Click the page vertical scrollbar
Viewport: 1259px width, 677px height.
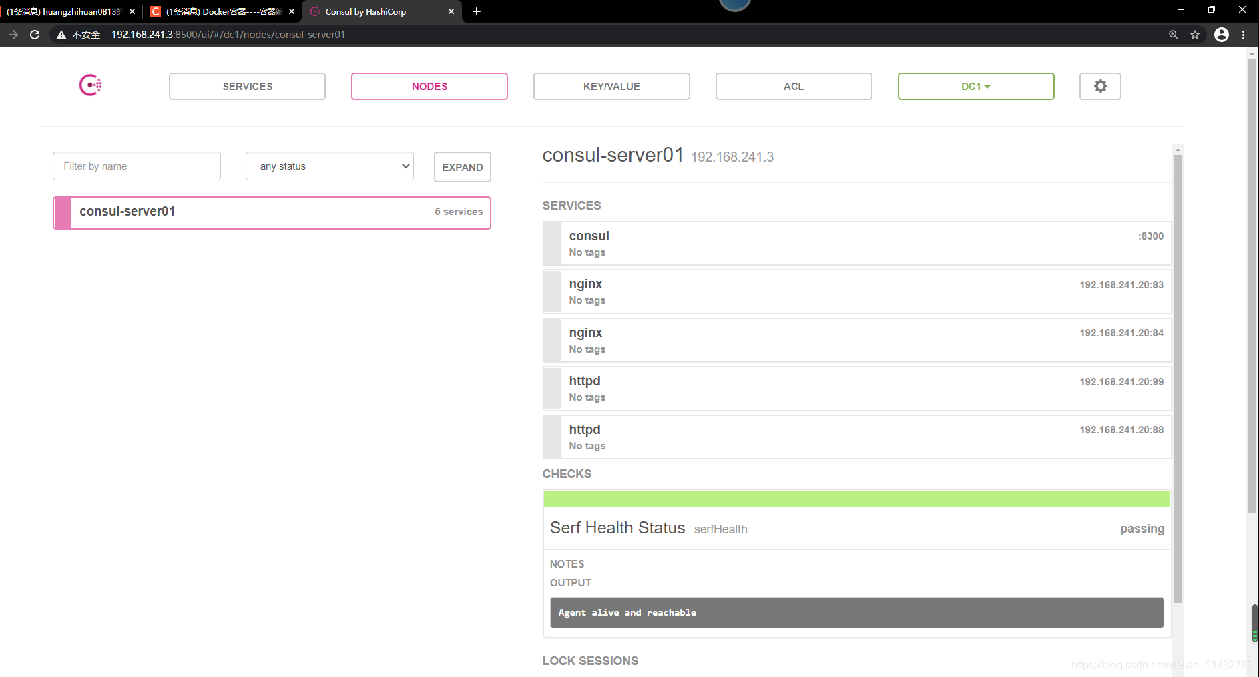click(x=1252, y=287)
